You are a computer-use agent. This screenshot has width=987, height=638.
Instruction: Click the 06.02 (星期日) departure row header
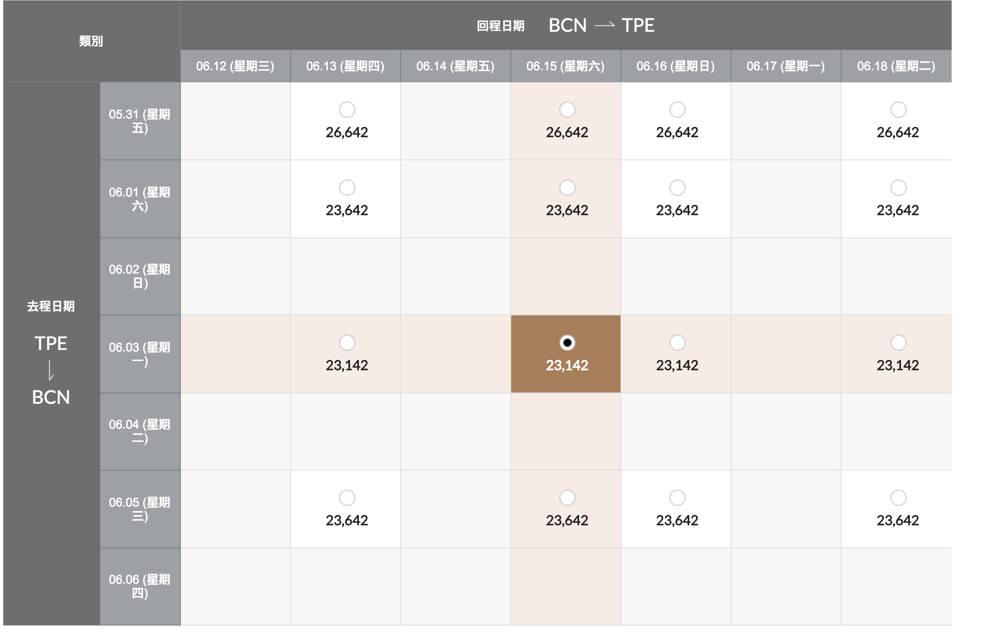tap(140, 276)
